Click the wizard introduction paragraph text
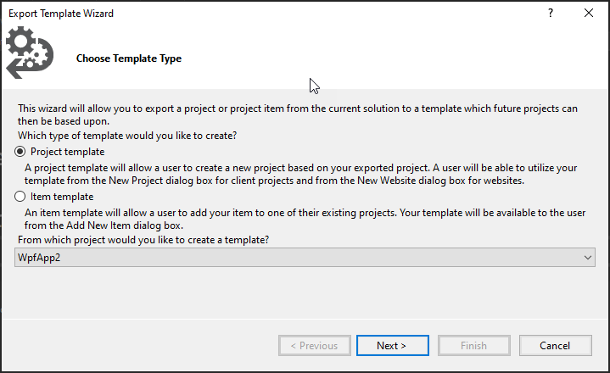The height and width of the screenshot is (373, 610). coord(298,114)
